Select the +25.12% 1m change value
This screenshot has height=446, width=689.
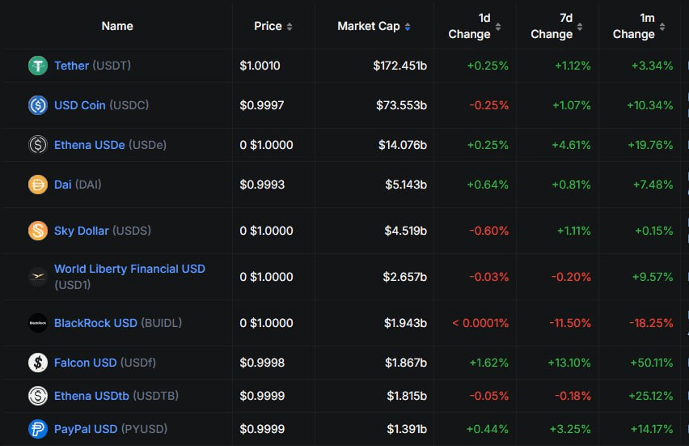651,396
